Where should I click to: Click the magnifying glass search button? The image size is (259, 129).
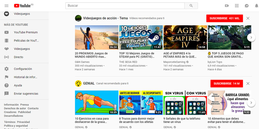coord(191,5)
